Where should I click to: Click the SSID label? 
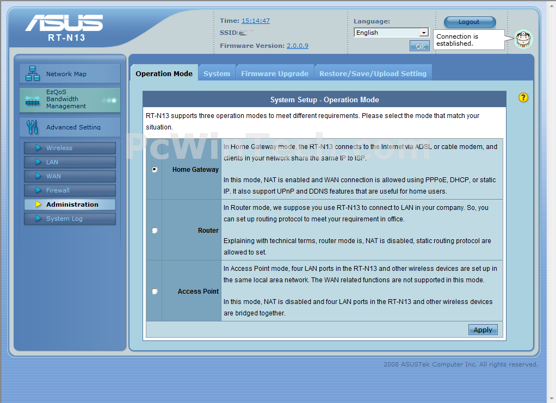(x=228, y=33)
